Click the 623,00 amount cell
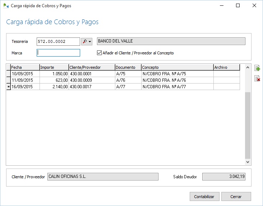The width and height of the screenshot is (263, 206). 54,80
